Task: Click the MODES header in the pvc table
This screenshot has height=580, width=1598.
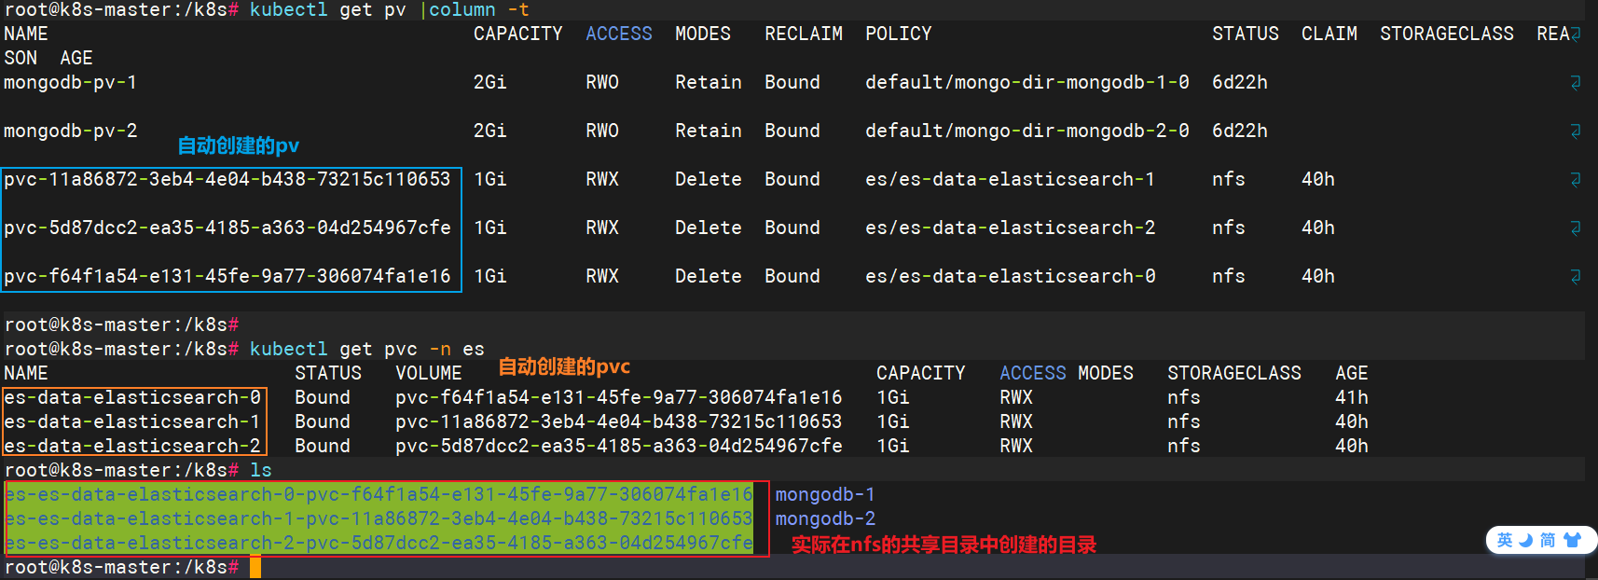Action: coord(1106,373)
